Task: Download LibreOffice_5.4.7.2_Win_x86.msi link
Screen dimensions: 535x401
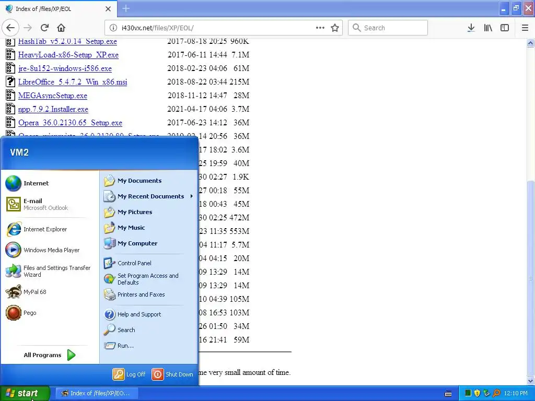Action: pos(73,82)
